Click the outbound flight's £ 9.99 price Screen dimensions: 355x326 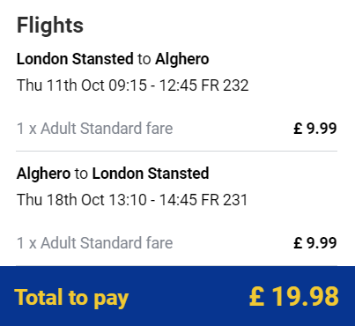pos(315,129)
